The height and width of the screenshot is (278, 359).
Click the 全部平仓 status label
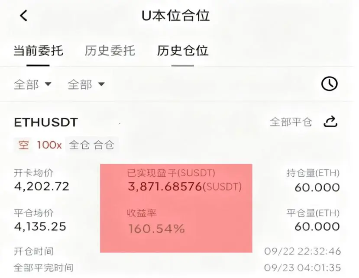pyautogui.click(x=291, y=122)
